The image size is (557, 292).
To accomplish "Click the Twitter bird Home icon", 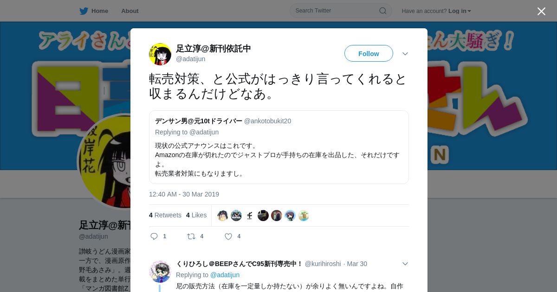I will (84, 11).
